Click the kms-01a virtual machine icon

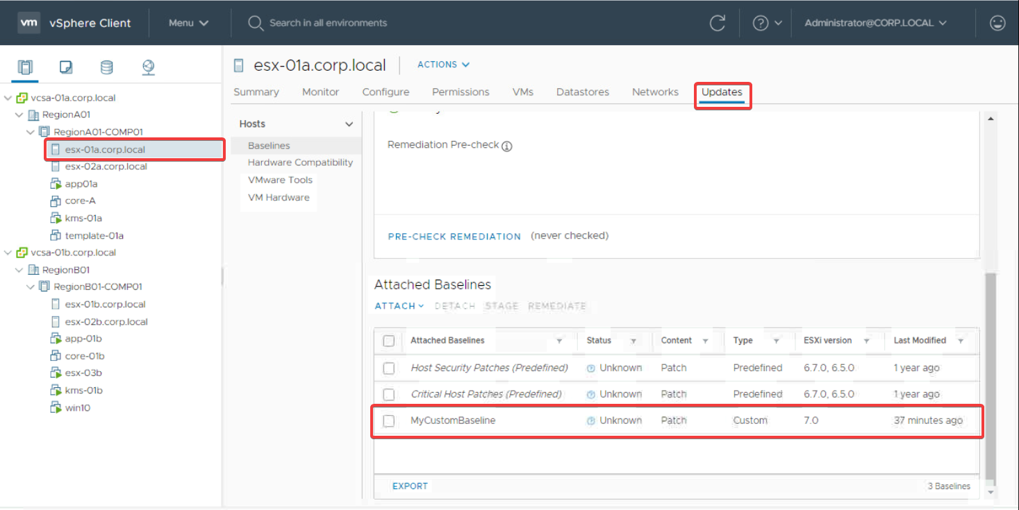pos(56,219)
